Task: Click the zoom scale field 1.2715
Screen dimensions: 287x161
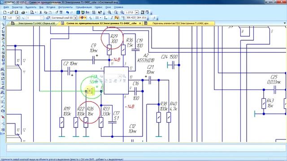Action: [x=130, y=13]
